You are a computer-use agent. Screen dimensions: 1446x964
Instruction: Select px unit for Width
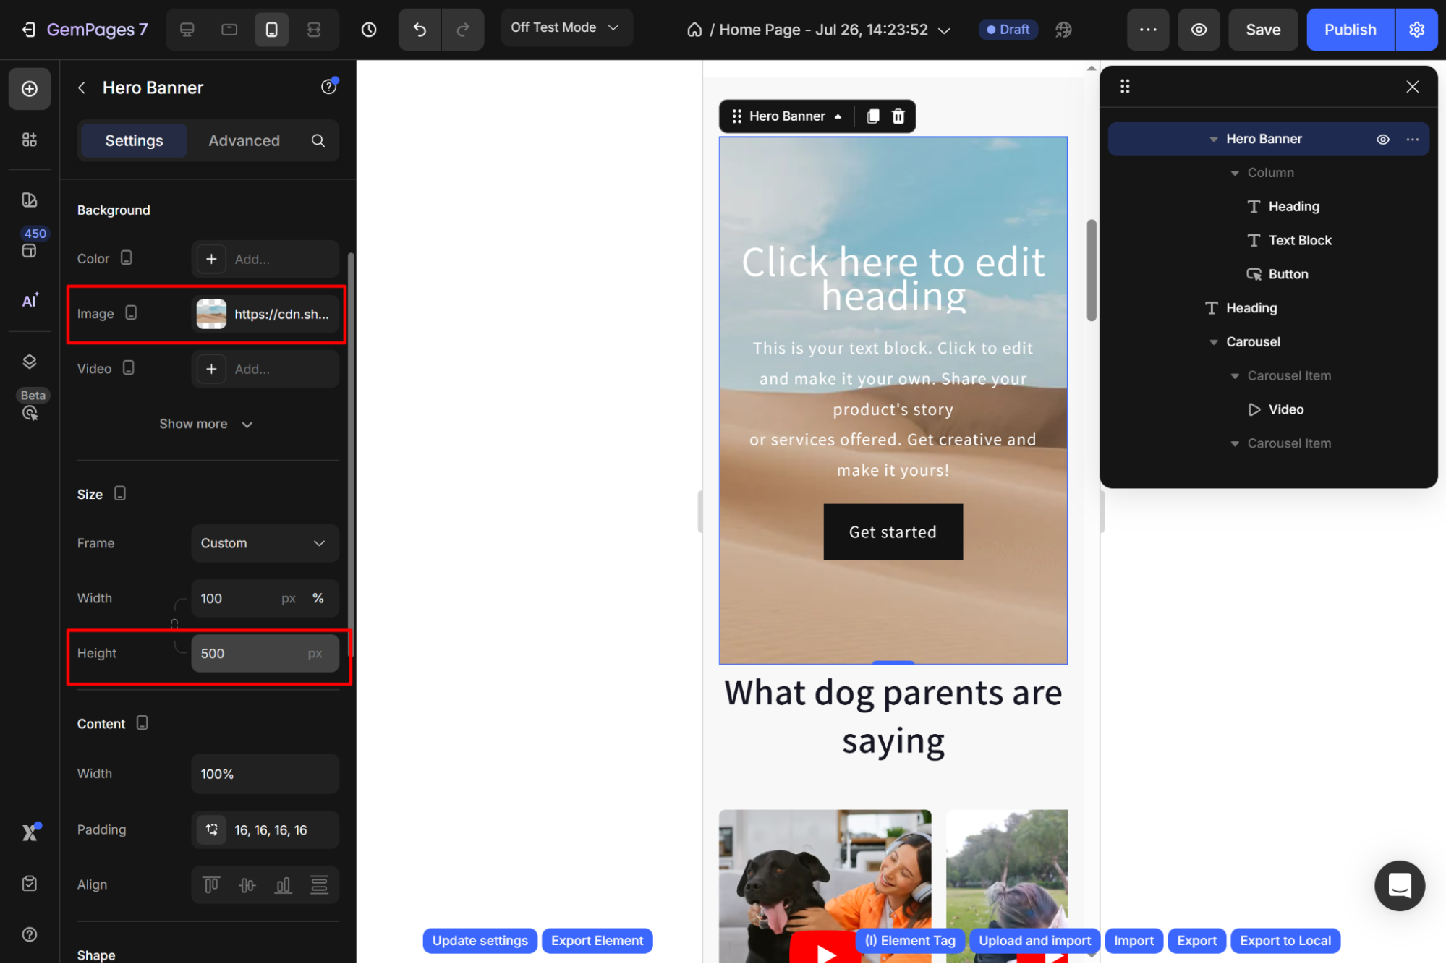click(289, 598)
